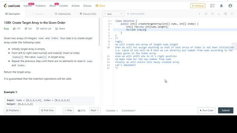Screen dimensions: 237x133
Task: Go to Next problem
Action: 95,110
